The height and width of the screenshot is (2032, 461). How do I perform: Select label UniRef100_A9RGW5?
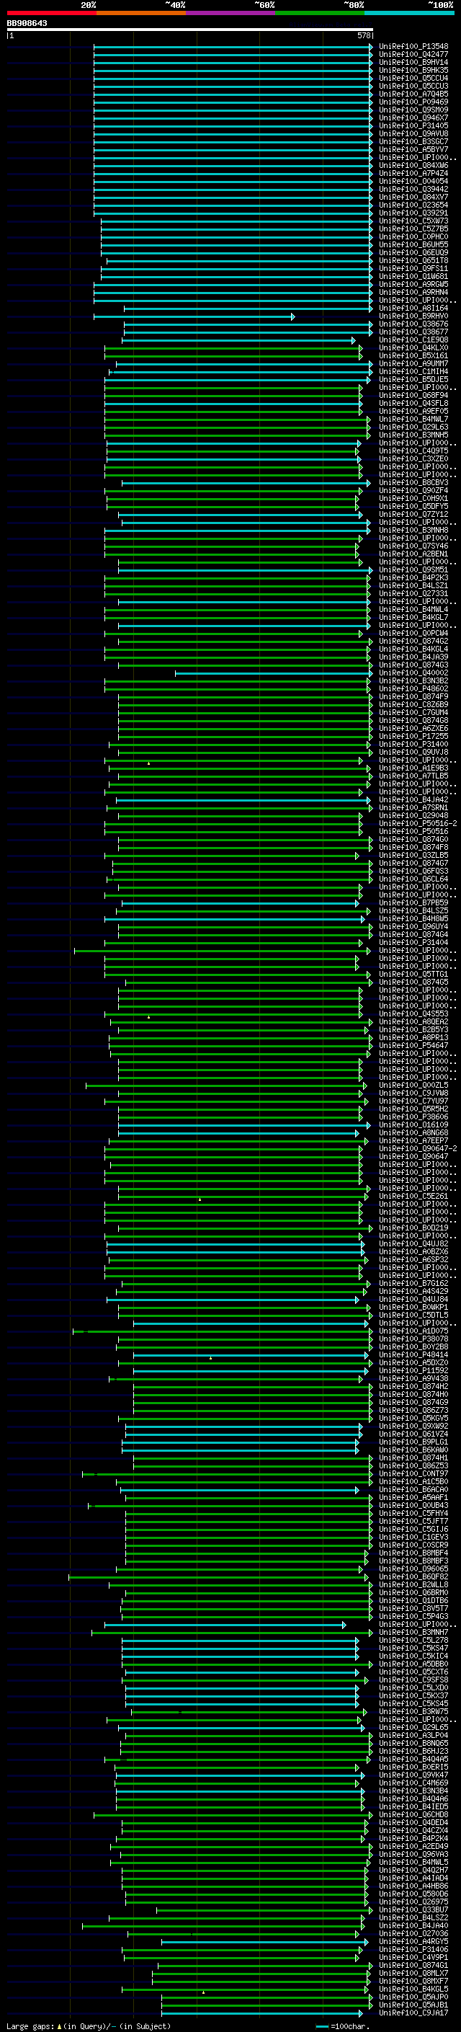413,285
